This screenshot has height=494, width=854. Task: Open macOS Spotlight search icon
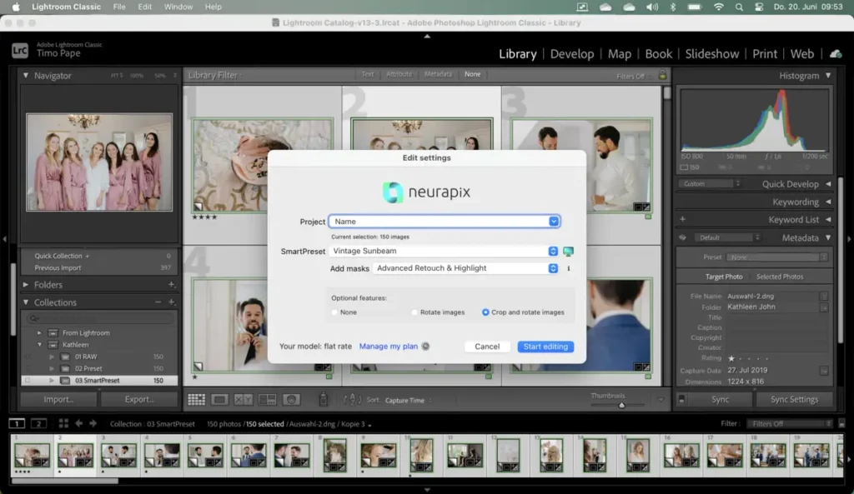[739, 7]
